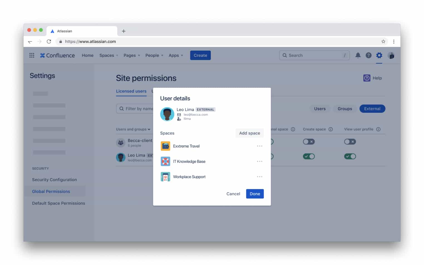The width and height of the screenshot is (424, 265).
Task: Open the Atlassian app switcher grid
Action: 31,55
